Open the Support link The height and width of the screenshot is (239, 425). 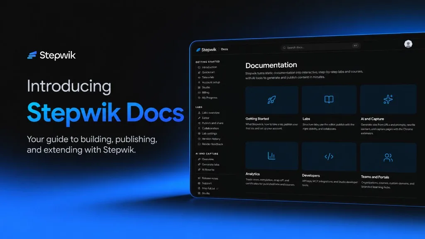click(207, 183)
